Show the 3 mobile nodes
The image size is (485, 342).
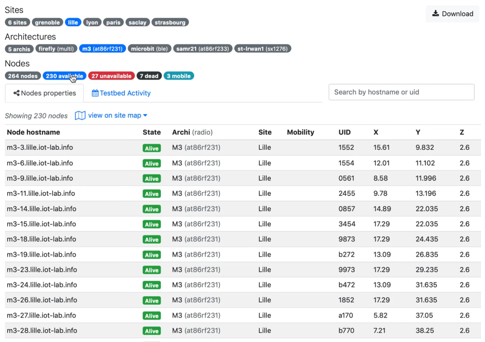coord(179,76)
